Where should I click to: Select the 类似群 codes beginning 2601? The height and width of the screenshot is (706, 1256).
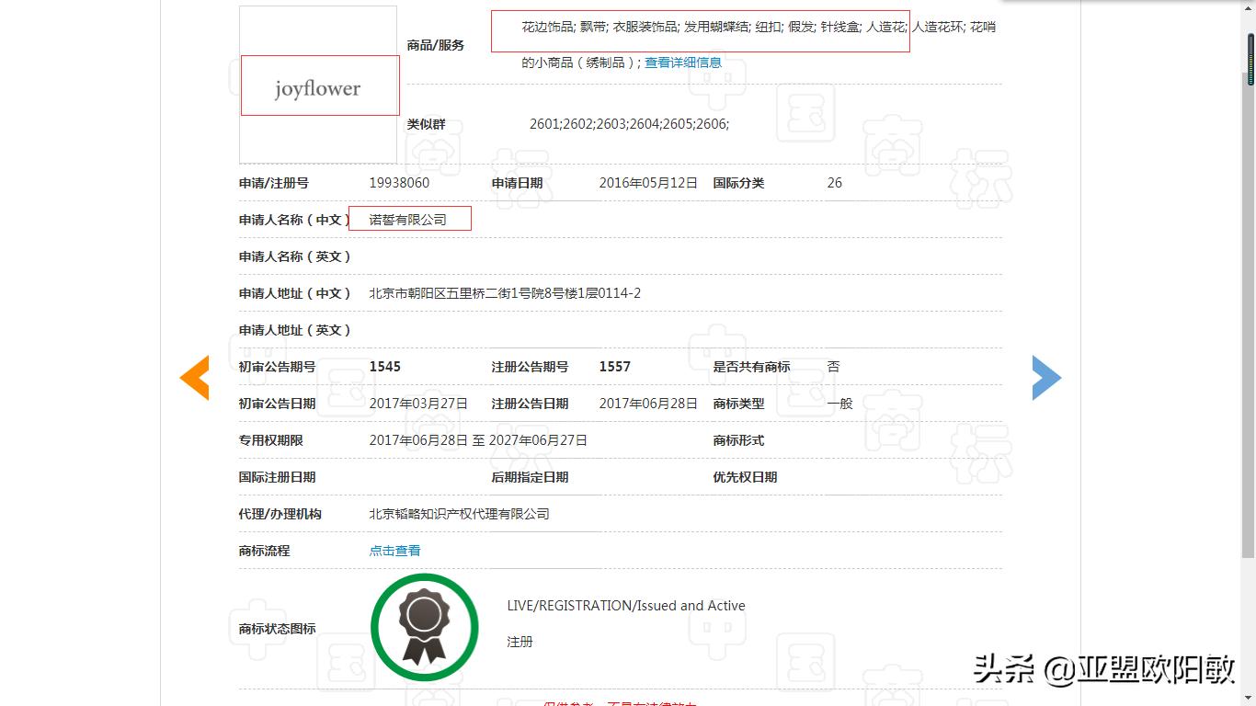(x=630, y=123)
